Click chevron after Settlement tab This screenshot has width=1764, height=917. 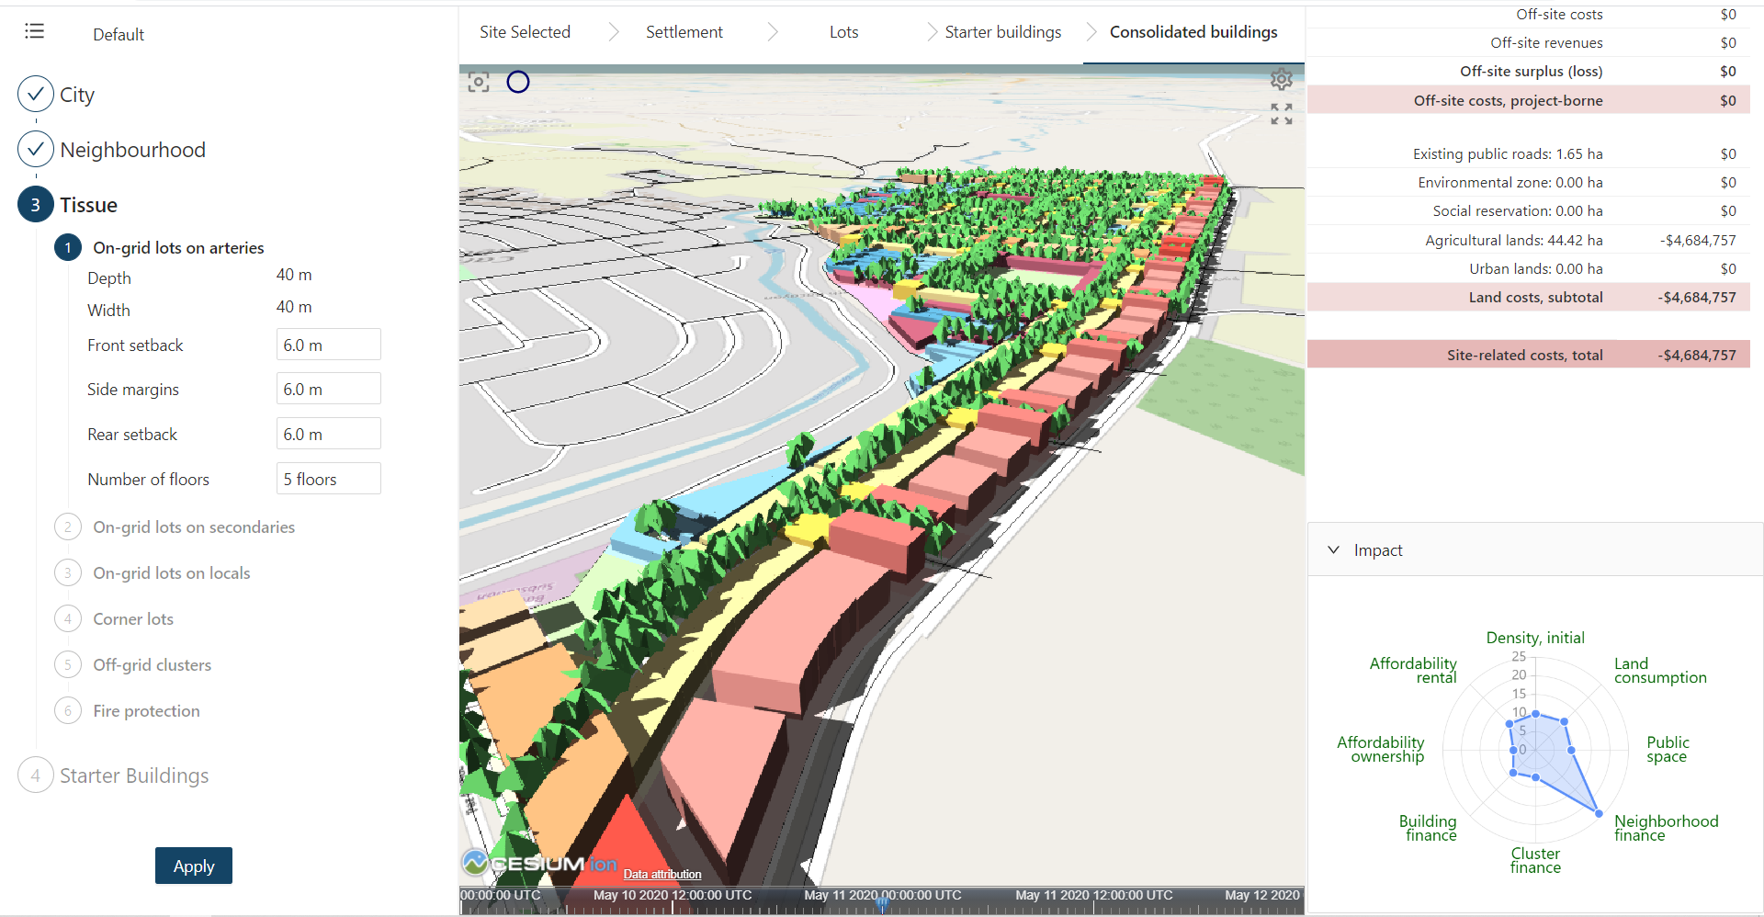tap(773, 32)
